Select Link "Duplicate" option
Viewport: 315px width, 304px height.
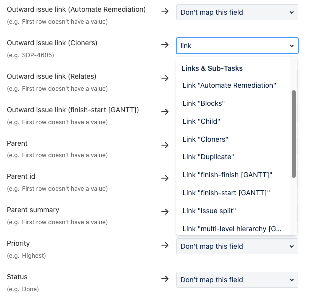[x=233, y=157]
